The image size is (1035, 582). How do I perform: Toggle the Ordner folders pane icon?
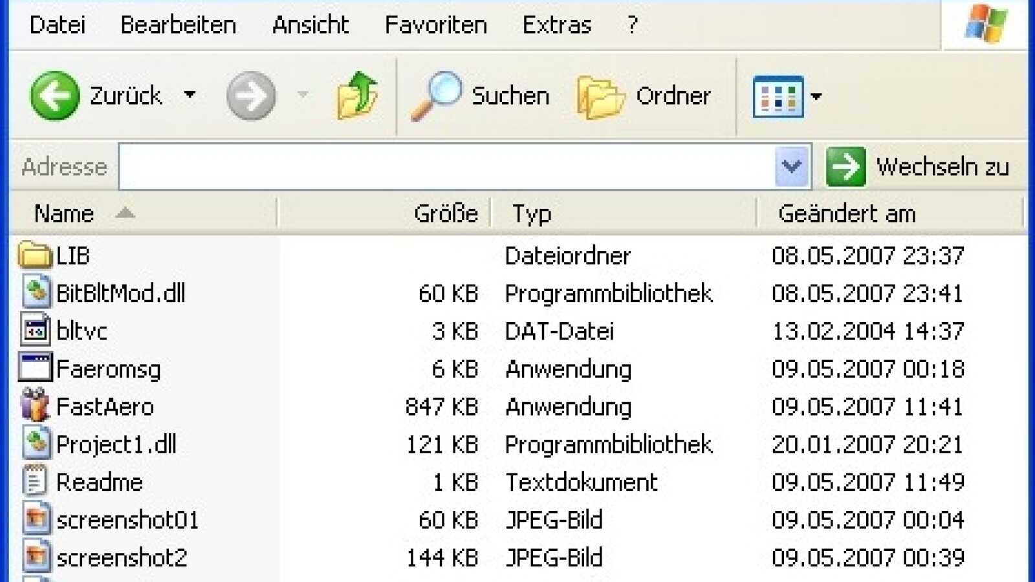coord(600,97)
